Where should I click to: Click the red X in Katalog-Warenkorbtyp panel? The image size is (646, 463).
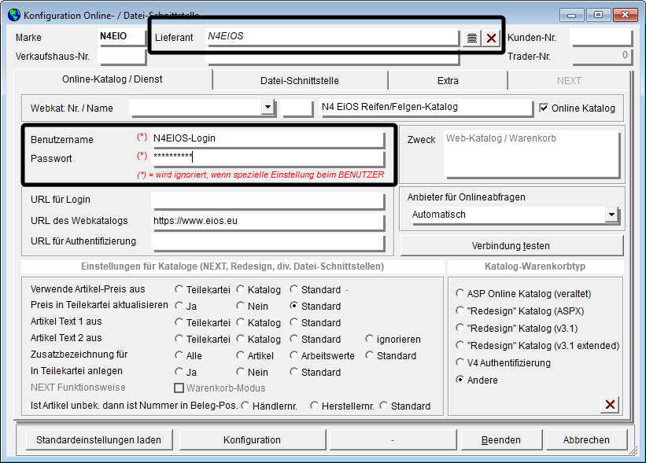610,405
